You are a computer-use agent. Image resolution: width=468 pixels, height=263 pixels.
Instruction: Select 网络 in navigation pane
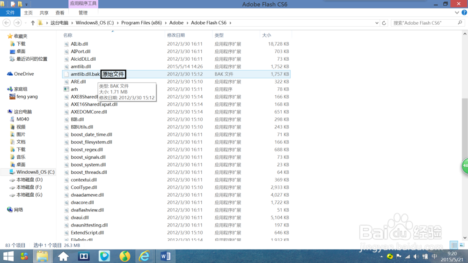click(15, 210)
